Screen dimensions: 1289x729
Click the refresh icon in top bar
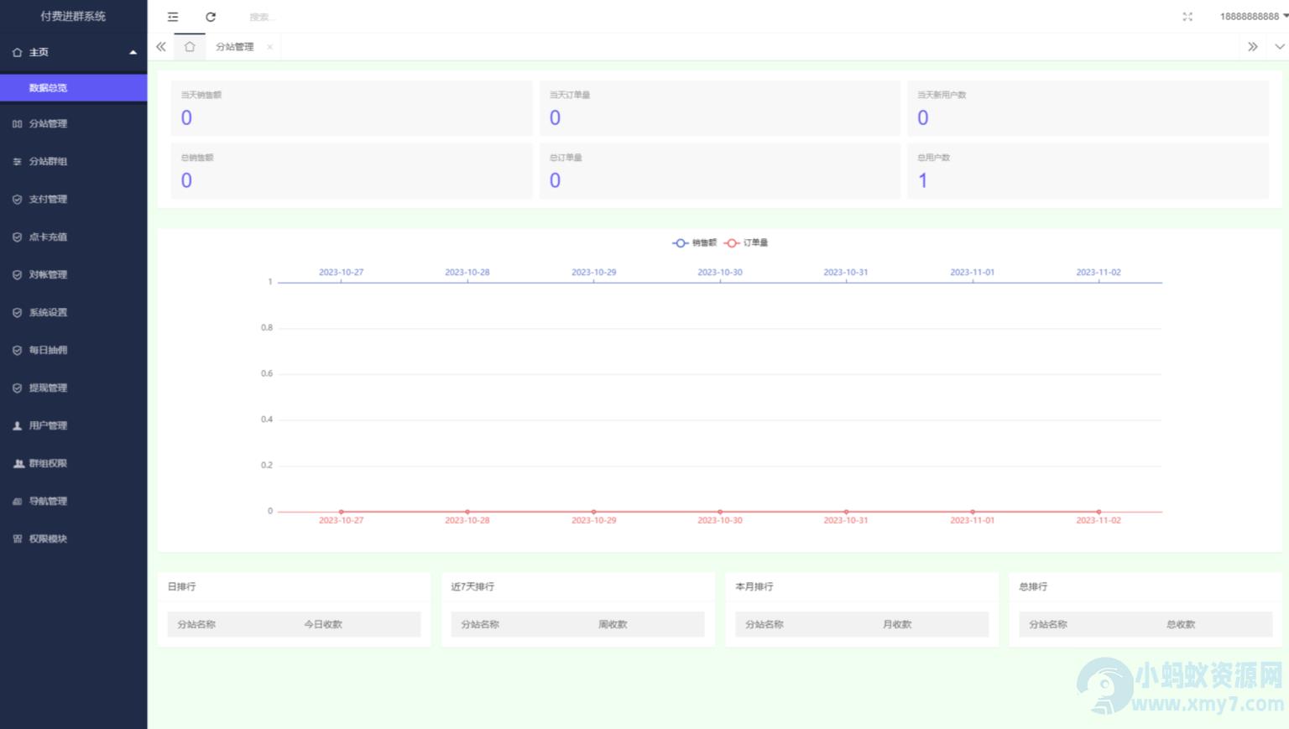(211, 17)
